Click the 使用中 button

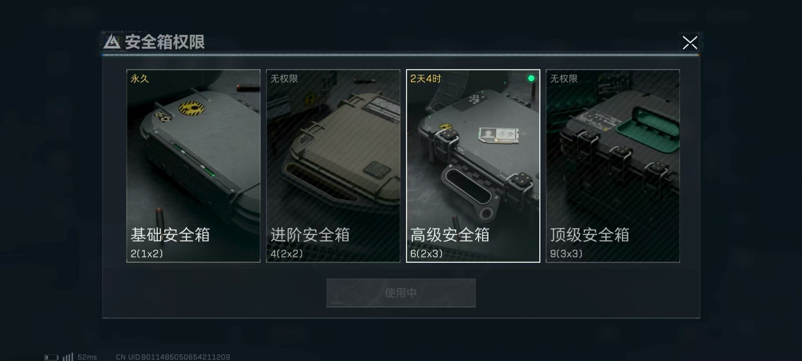point(401,293)
